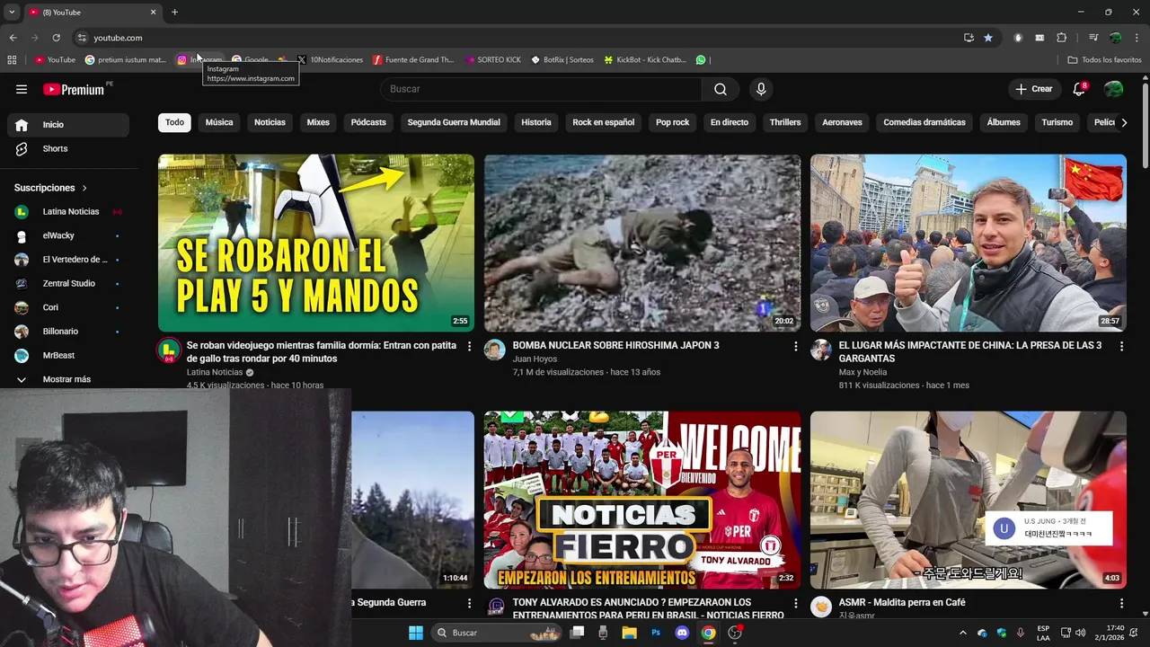The width and height of the screenshot is (1150, 647).
Task: Open Zentral Studio subscription
Action: (68, 284)
